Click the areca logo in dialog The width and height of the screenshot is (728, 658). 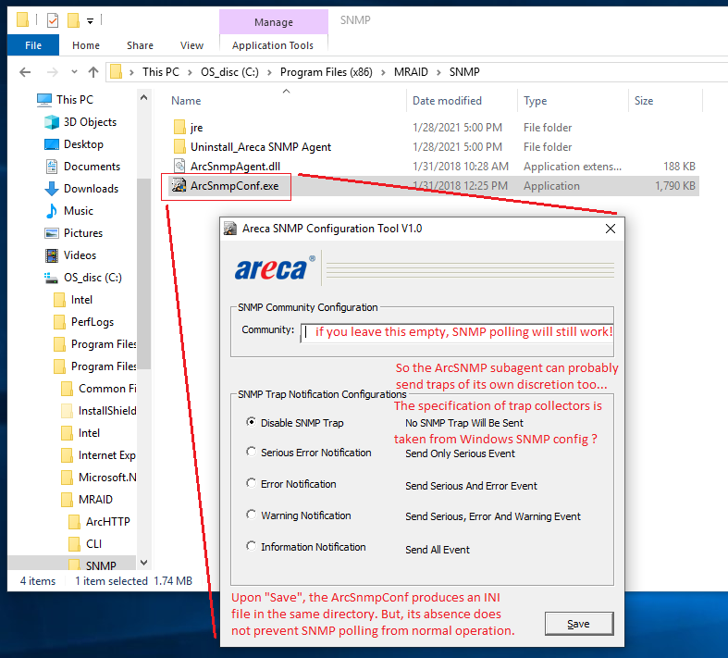275,268
